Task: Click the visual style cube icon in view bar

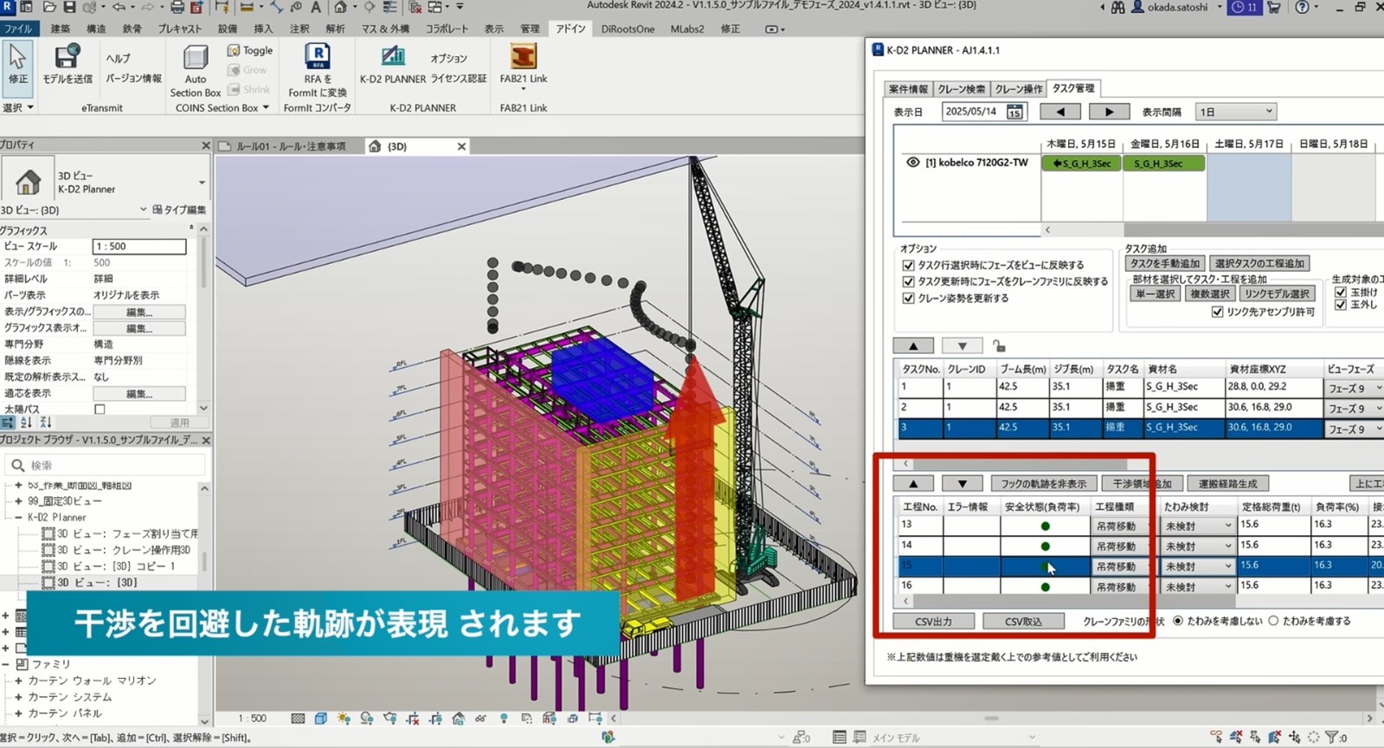Action: (321, 719)
